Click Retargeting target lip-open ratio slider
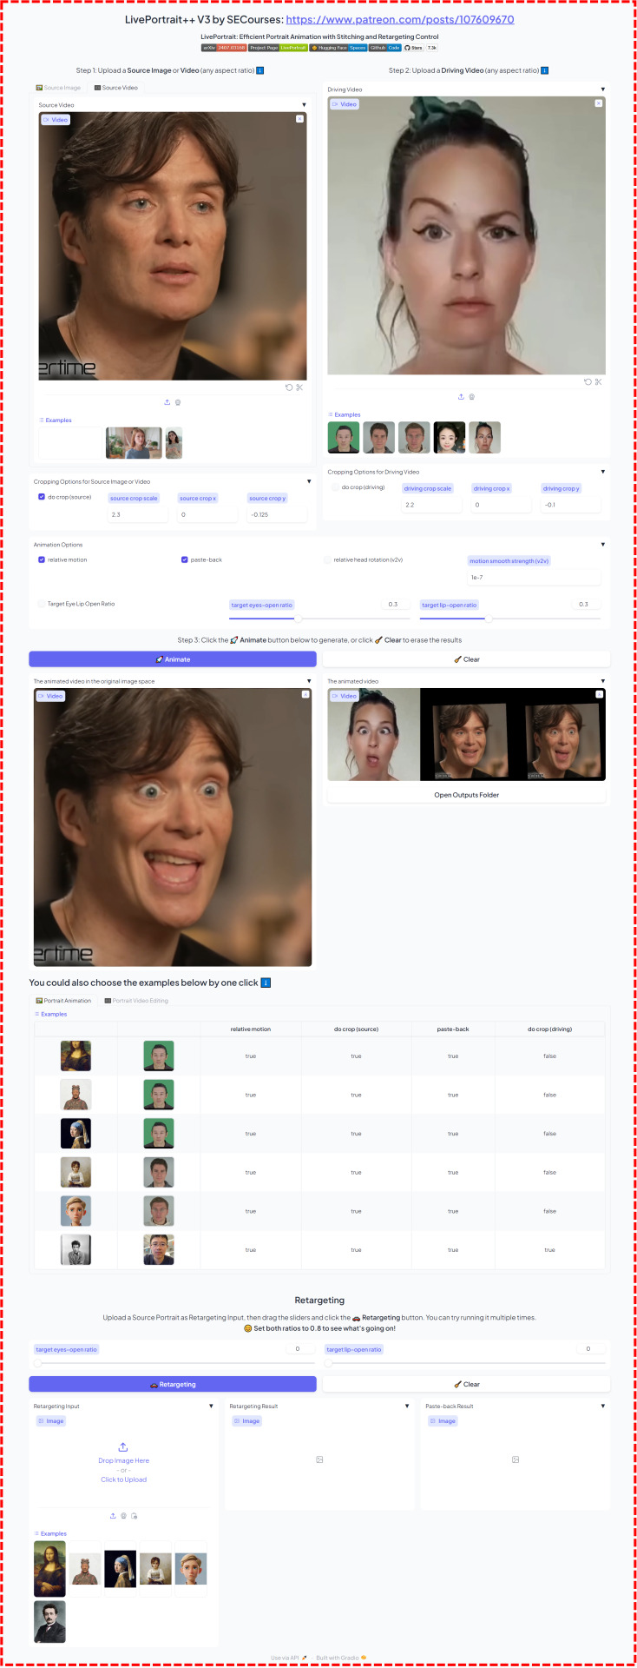The height and width of the screenshot is (1668, 637). pos(464,1363)
